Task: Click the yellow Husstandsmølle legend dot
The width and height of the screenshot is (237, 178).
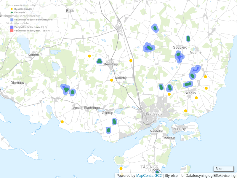Action: [x=12, y=9]
